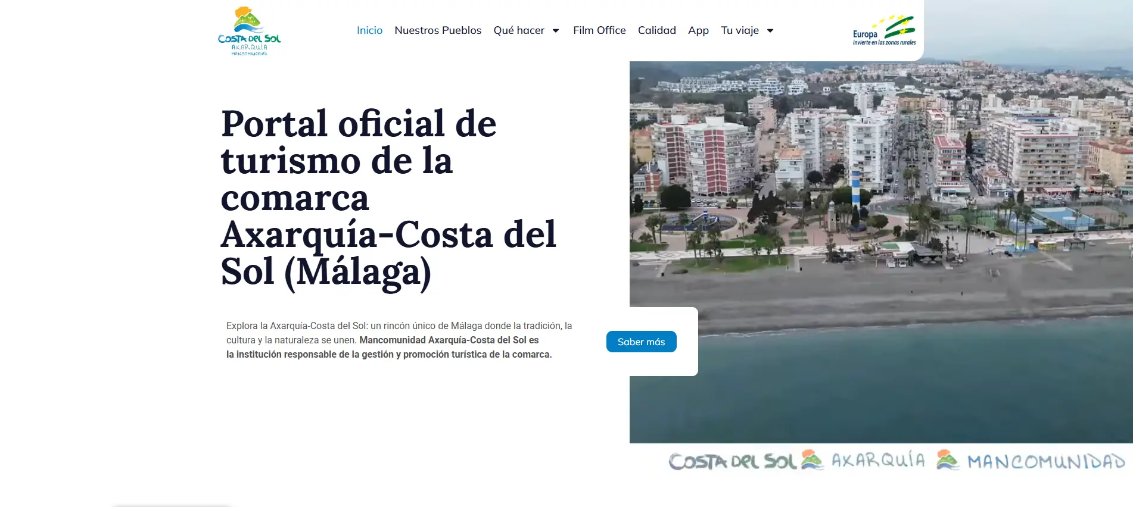The width and height of the screenshot is (1133, 507).
Task: Open the Calidad page
Action: [x=656, y=30]
